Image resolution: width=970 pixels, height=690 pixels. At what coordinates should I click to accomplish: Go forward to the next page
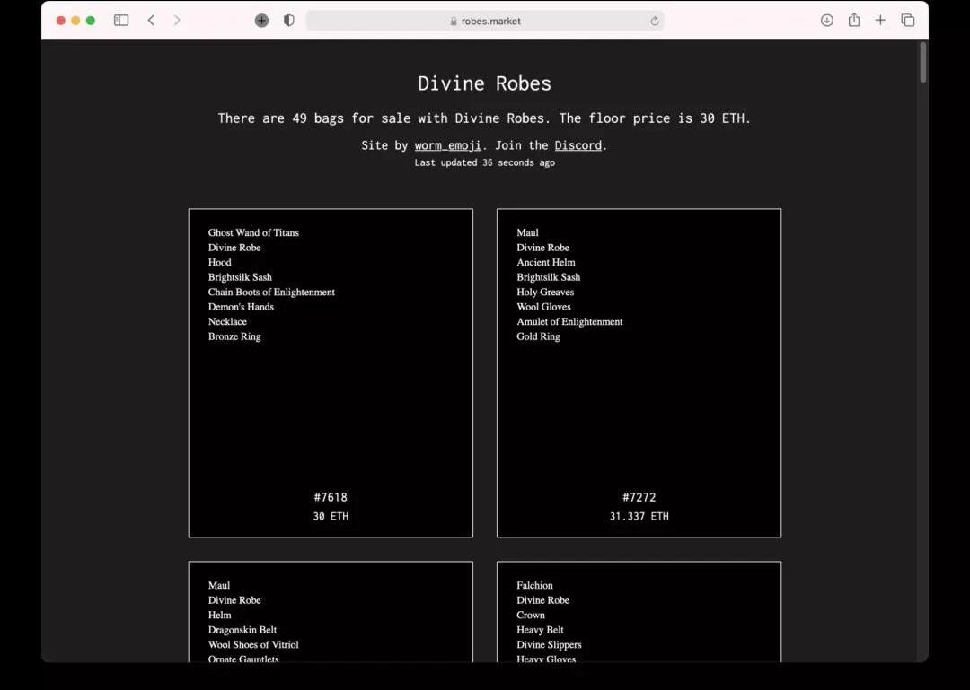177,21
